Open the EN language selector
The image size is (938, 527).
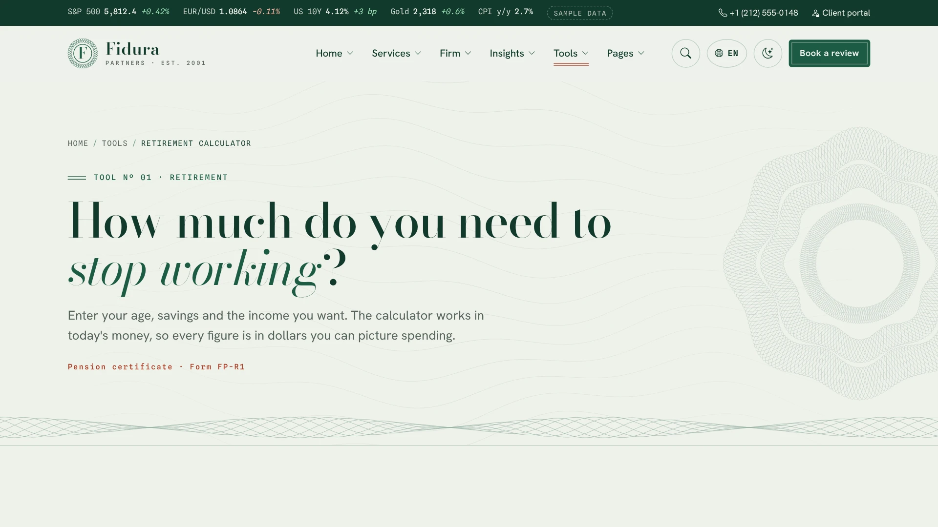[x=726, y=53]
